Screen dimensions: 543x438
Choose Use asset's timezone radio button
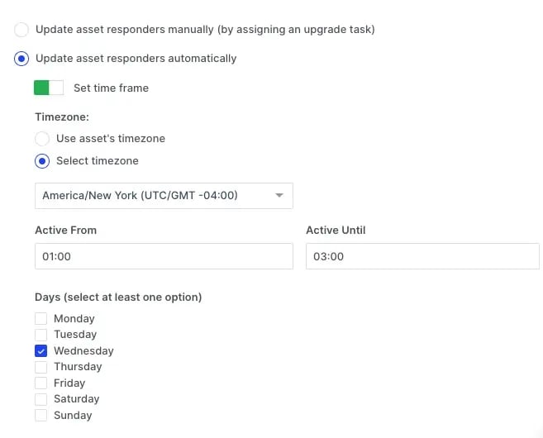pos(42,139)
